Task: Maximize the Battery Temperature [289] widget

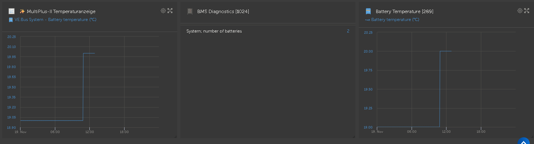Action: tap(527, 11)
